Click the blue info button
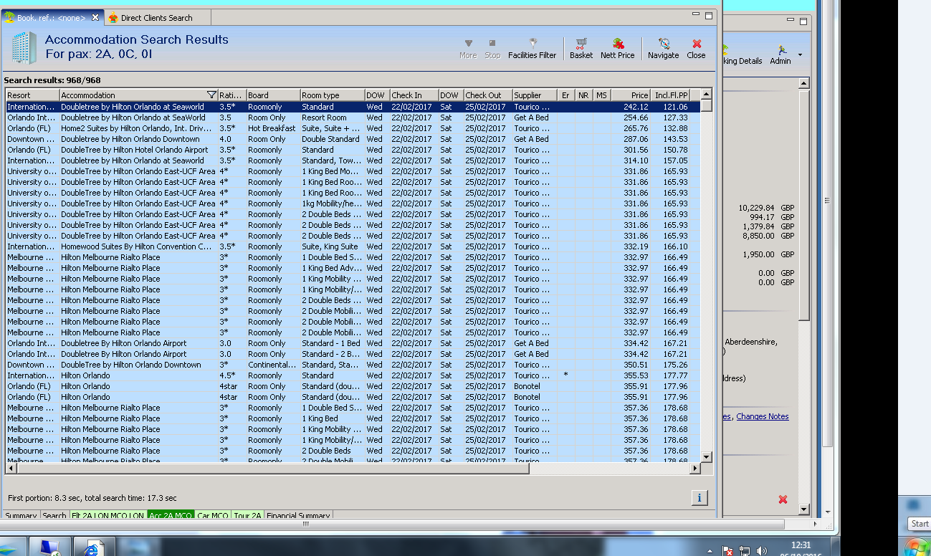Viewport: 931px width, 556px height. coord(700,498)
